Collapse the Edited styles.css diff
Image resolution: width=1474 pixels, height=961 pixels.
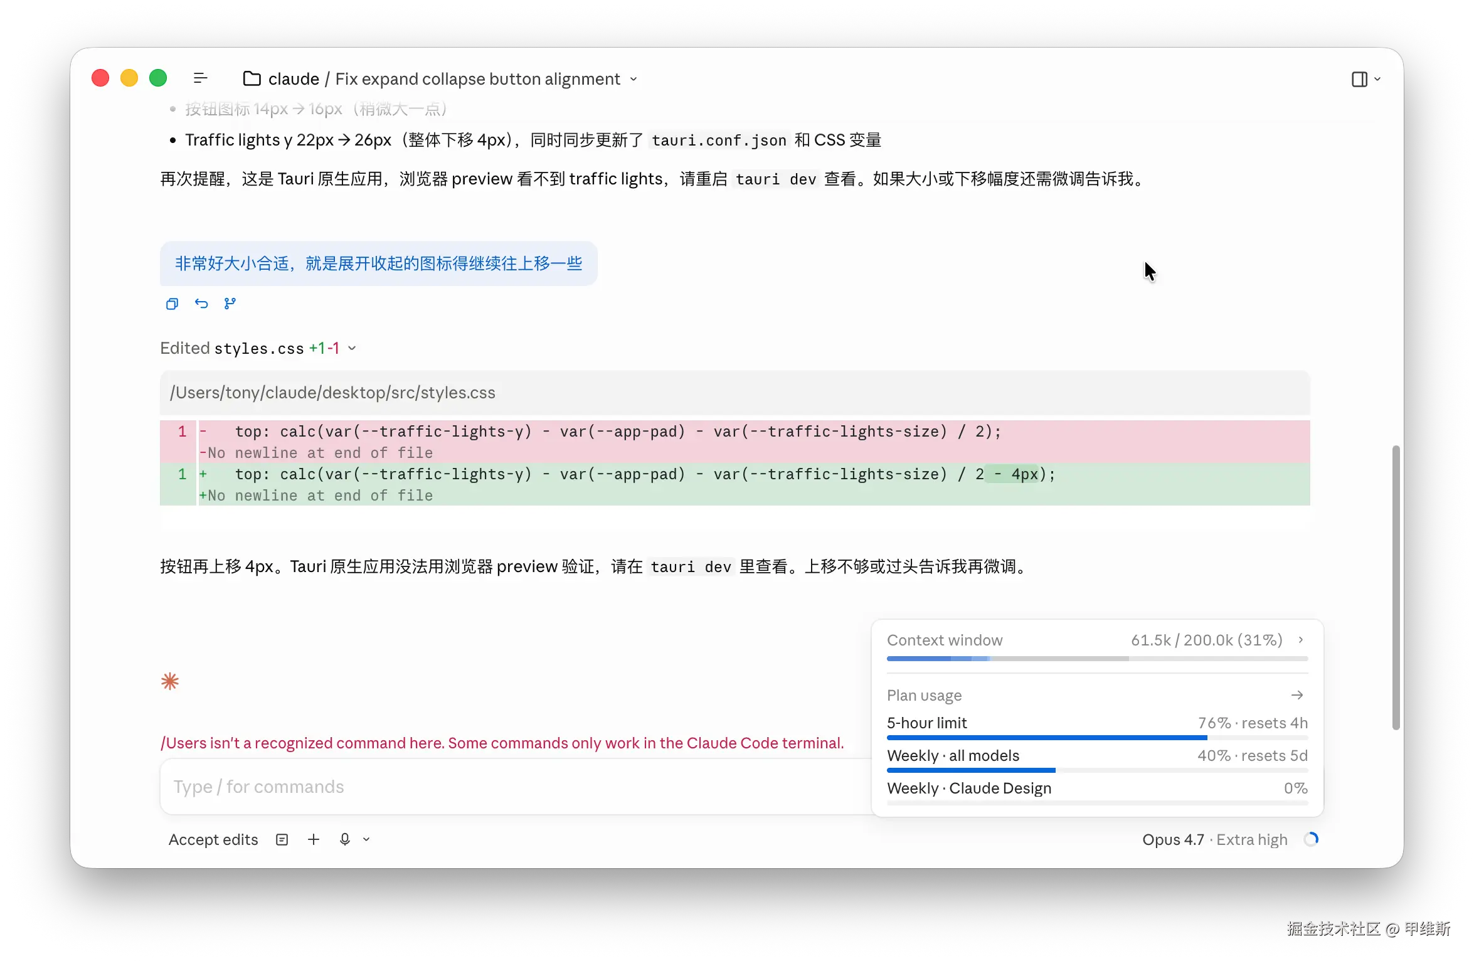point(352,348)
